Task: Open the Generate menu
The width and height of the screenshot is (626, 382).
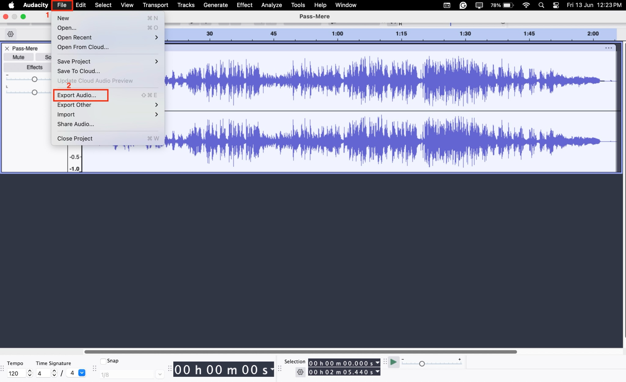Action: (215, 5)
